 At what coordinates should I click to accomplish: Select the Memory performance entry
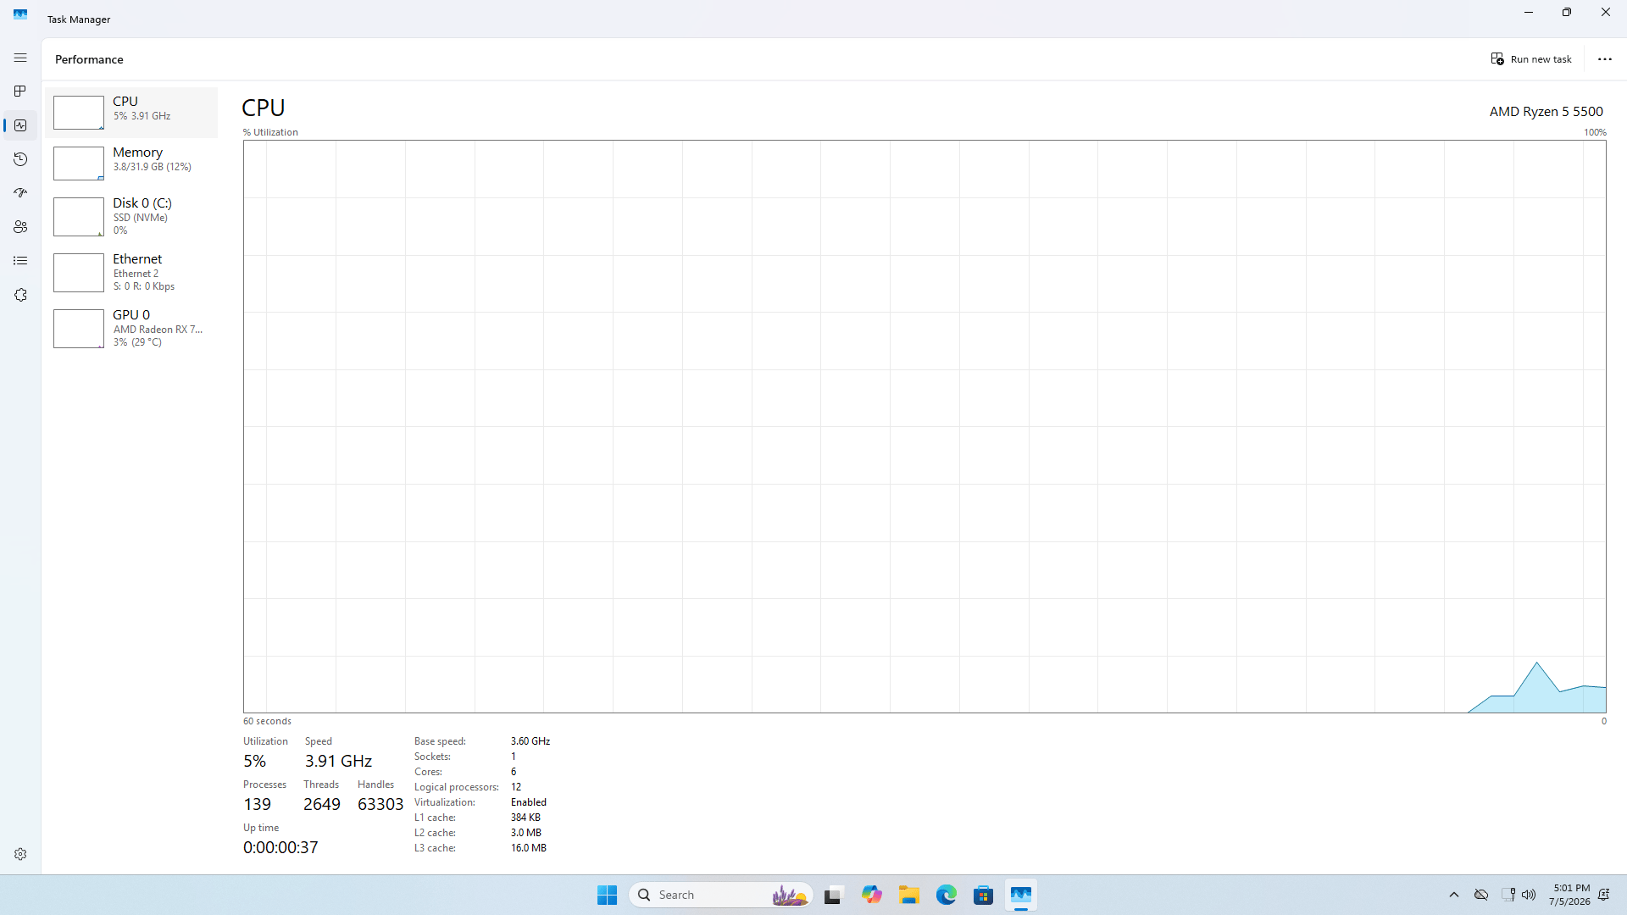coord(131,163)
